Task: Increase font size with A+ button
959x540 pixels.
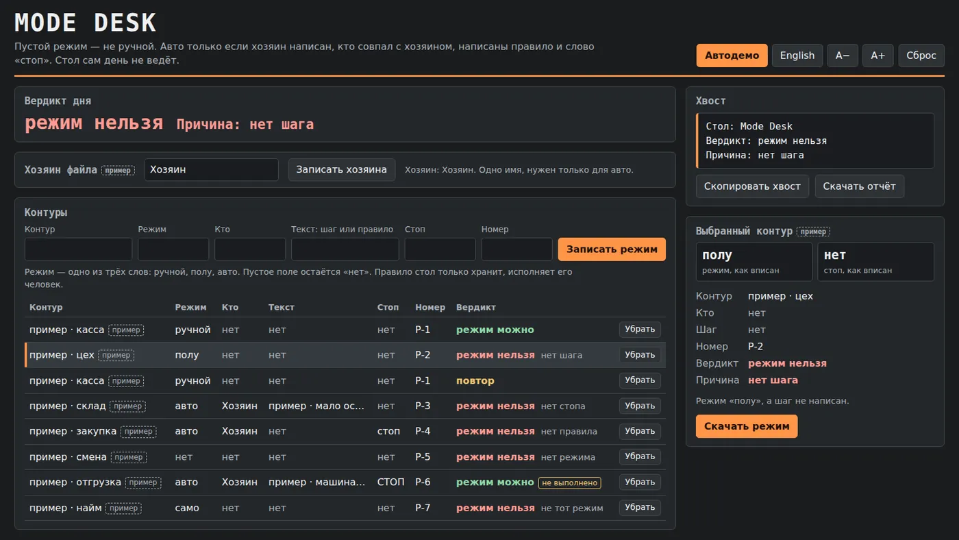Action: pos(877,56)
